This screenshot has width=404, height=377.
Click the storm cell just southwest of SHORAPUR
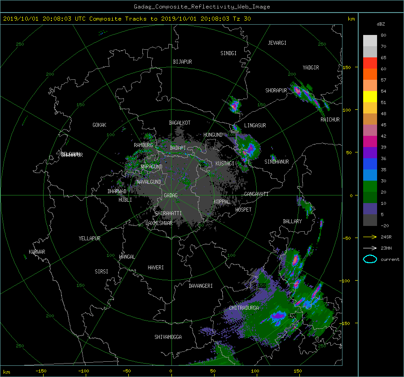[x=234, y=105]
